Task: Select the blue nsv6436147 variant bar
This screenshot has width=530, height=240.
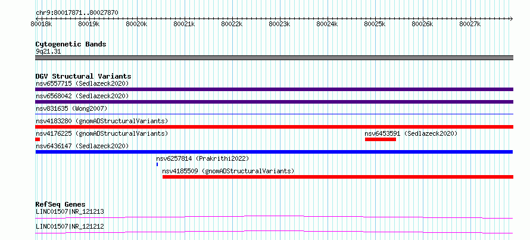Action: [274, 152]
